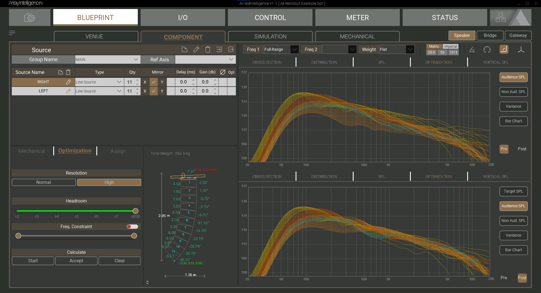Click the delete trash icon in Source header

(x=208, y=50)
